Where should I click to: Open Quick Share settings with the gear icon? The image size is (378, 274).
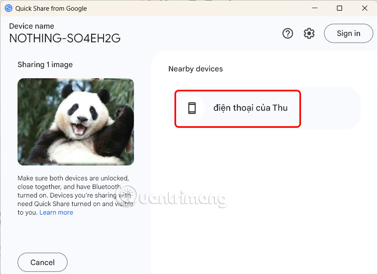coord(309,33)
